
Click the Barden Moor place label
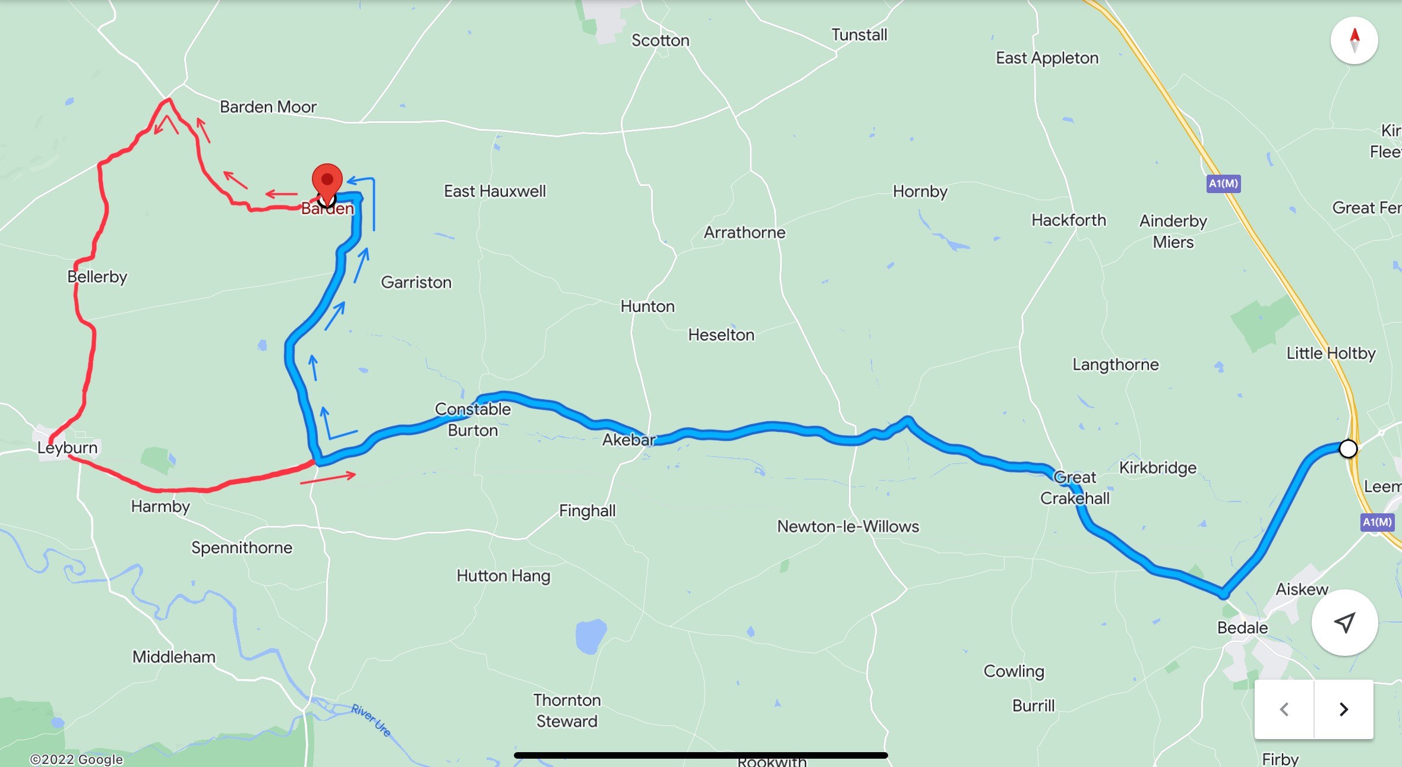pos(268,107)
